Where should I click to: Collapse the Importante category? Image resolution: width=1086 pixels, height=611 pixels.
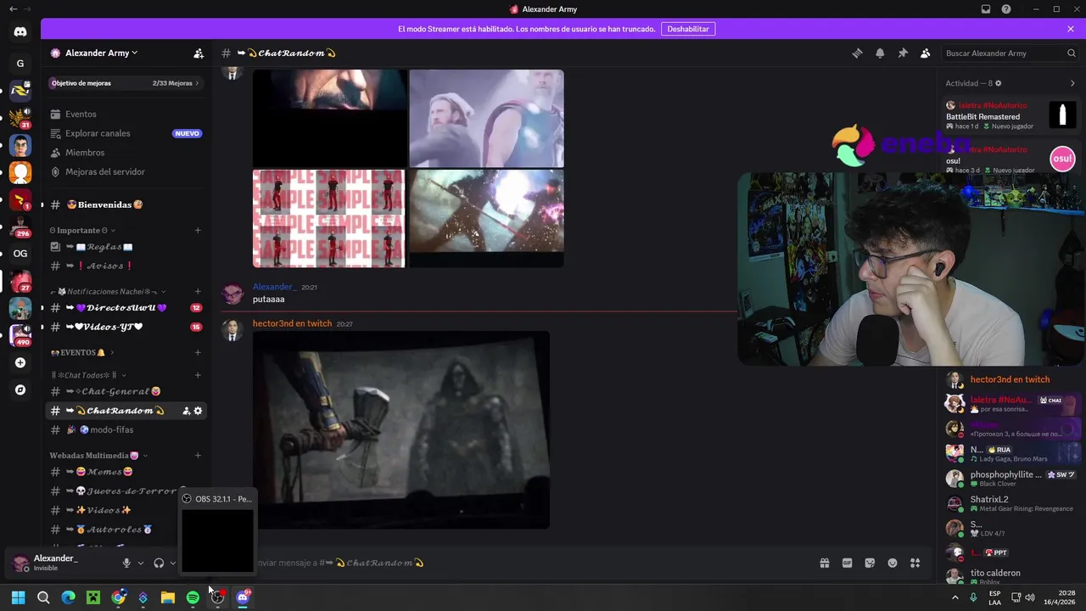pyautogui.click(x=82, y=230)
